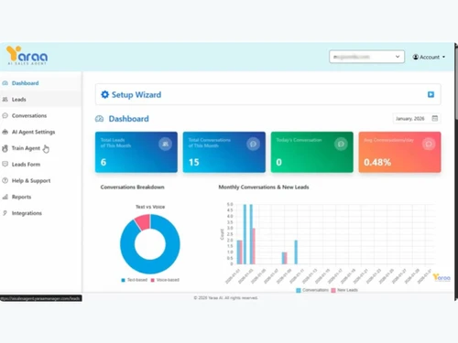Click the Total Leads of This Month card
This screenshot has width=458, height=343.
click(136, 152)
